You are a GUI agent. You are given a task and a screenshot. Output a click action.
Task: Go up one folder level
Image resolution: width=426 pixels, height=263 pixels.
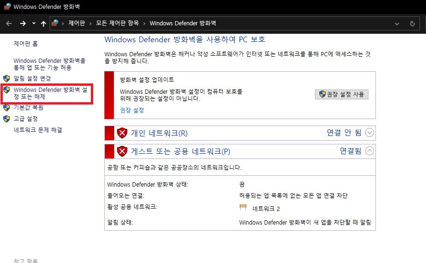[44, 23]
